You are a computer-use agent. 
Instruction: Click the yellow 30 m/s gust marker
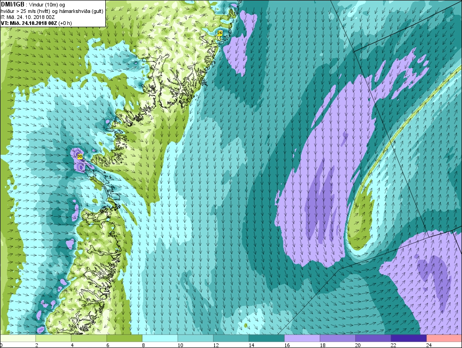(x=79, y=156)
